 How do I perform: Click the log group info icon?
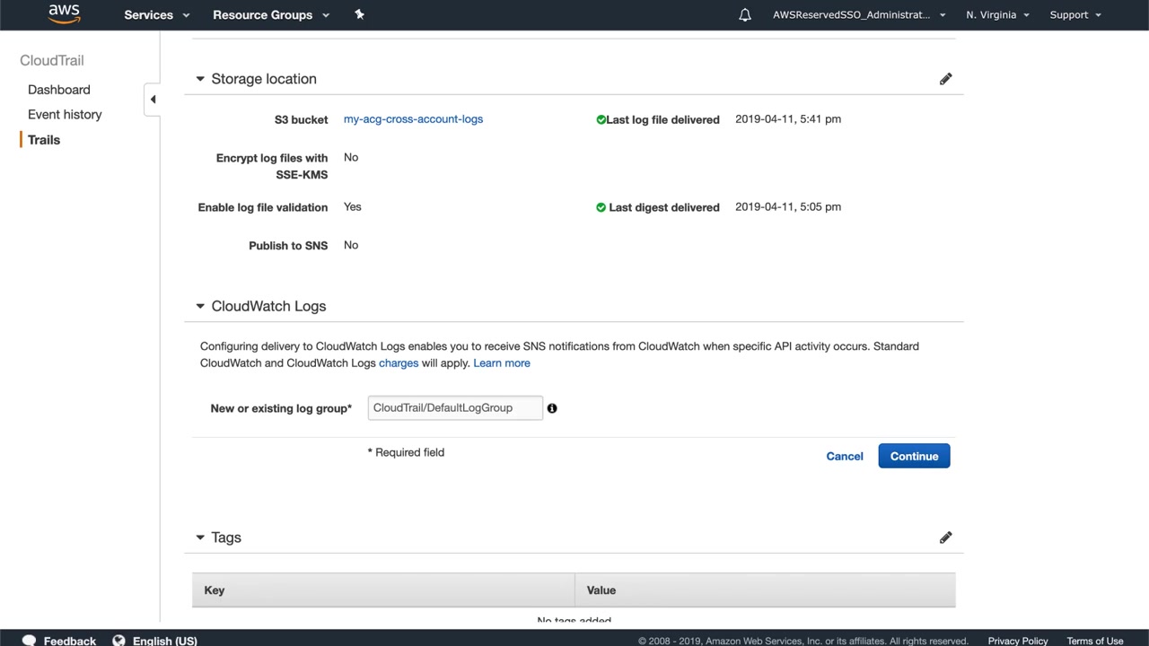click(552, 408)
